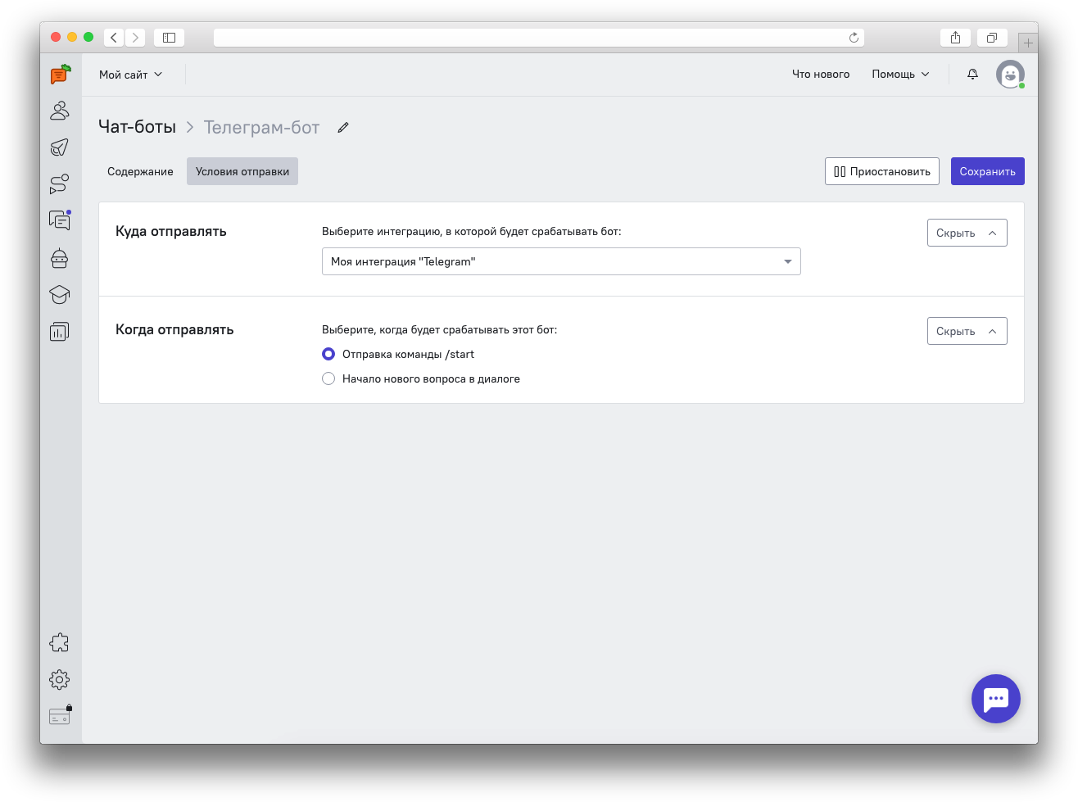Go forward with browser forward arrow
Screen dimensions: 1078x802
135,38
